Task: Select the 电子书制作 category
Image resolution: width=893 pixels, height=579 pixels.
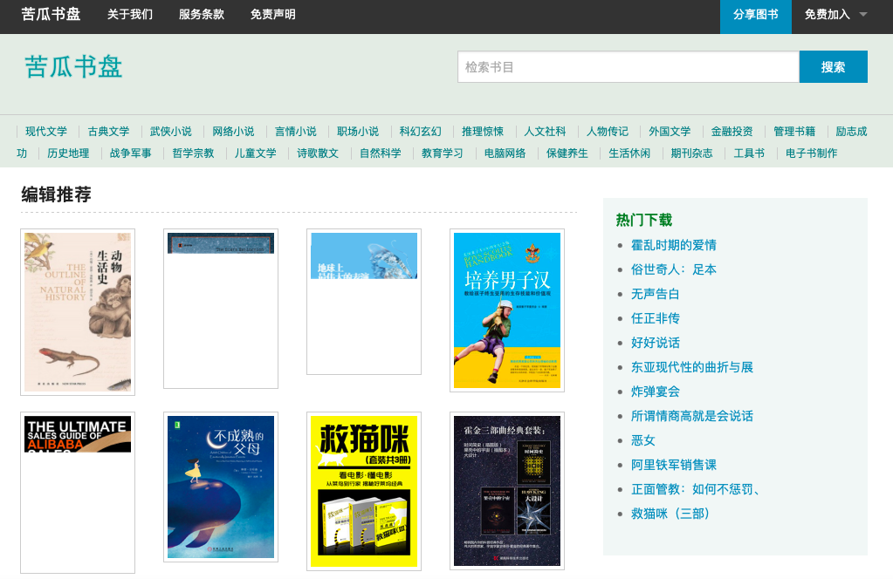Action: click(811, 153)
